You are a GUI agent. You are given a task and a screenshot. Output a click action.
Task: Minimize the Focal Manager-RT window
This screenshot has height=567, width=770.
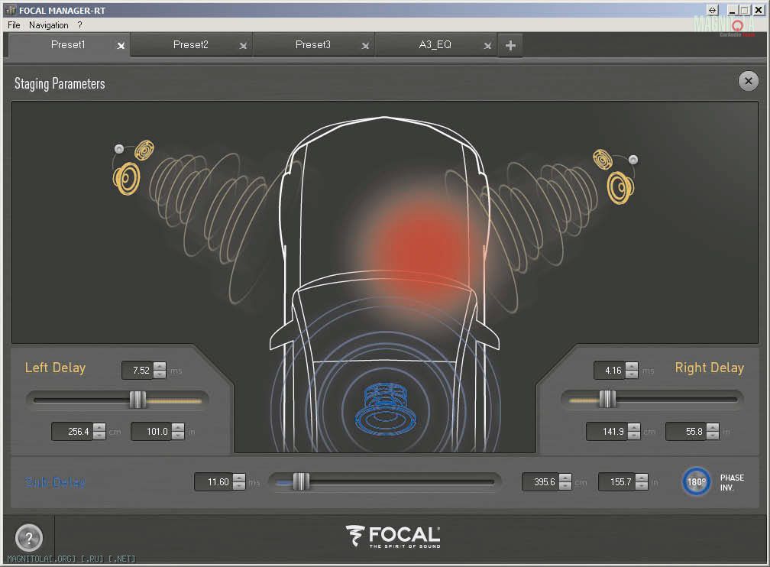[x=733, y=10]
